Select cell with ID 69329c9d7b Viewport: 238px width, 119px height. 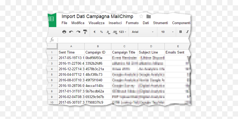[x=98, y=97]
